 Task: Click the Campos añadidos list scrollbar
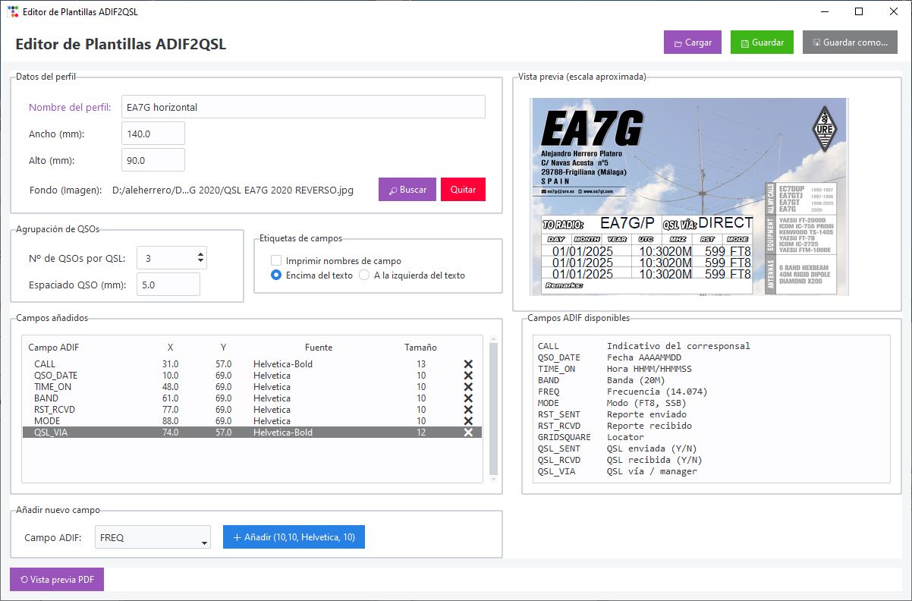point(493,408)
